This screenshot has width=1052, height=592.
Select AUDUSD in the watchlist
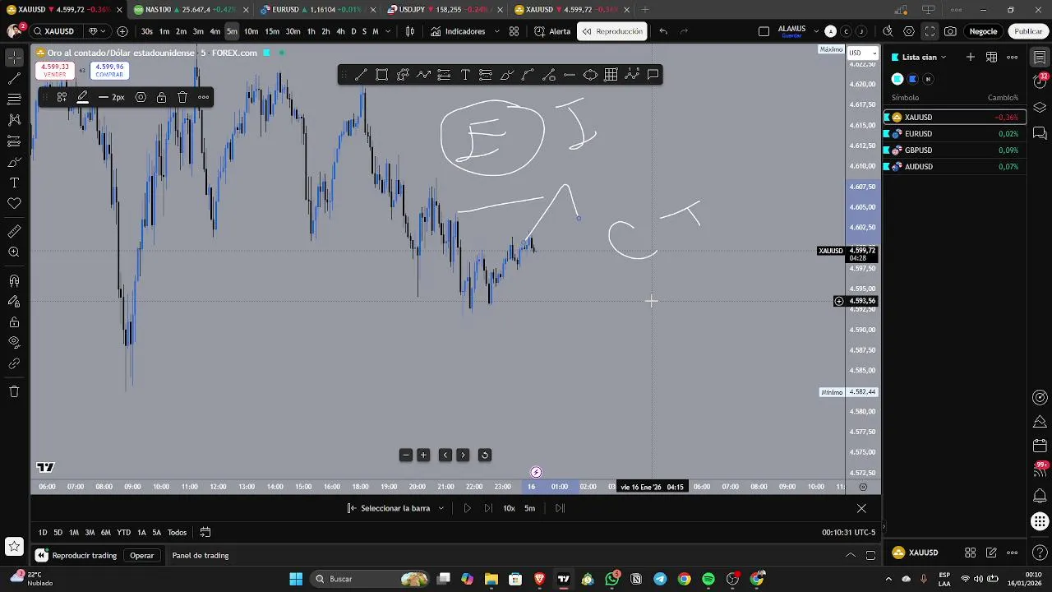[x=953, y=166]
